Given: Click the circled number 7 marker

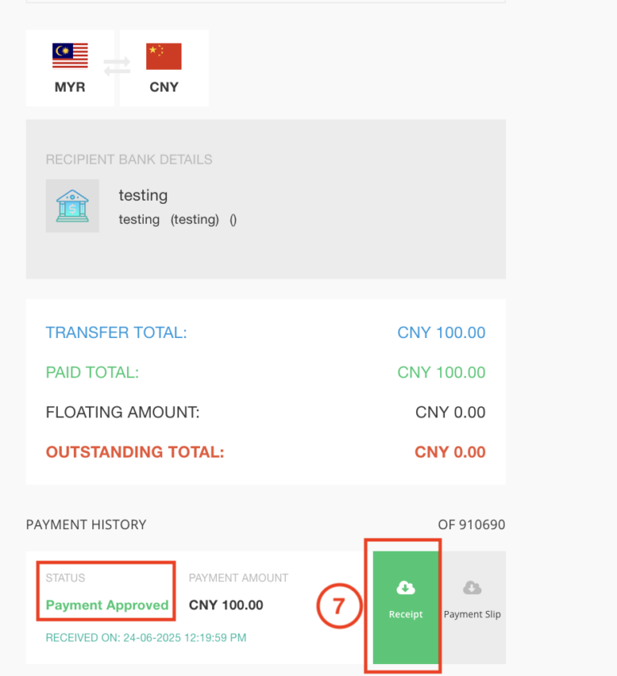Looking at the screenshot, I should 338,606.
